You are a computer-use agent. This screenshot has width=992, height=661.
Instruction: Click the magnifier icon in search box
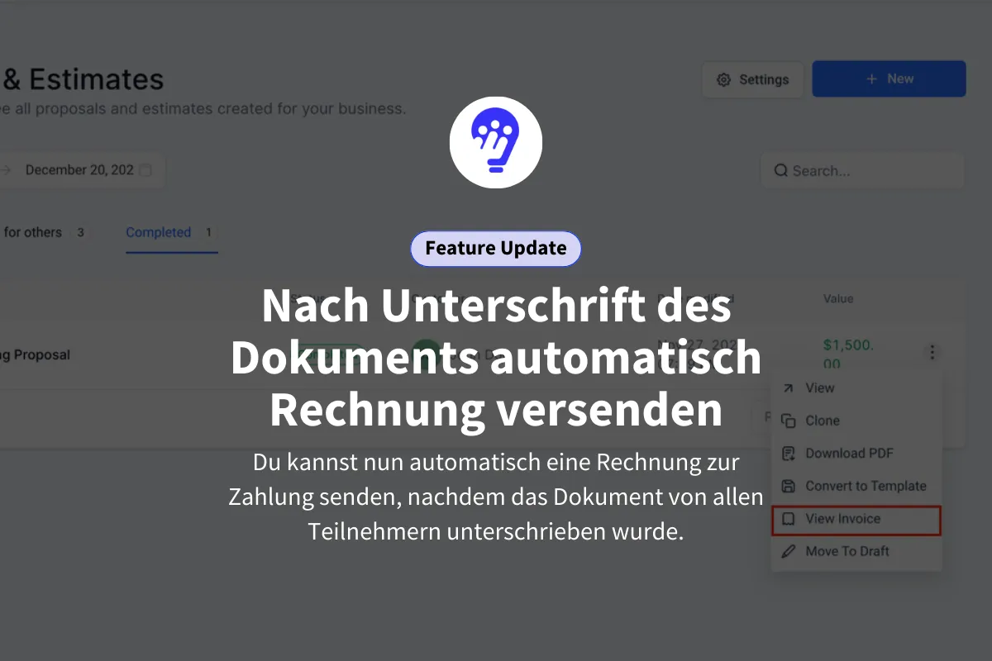pyautogui.click(x=780, y=171)
